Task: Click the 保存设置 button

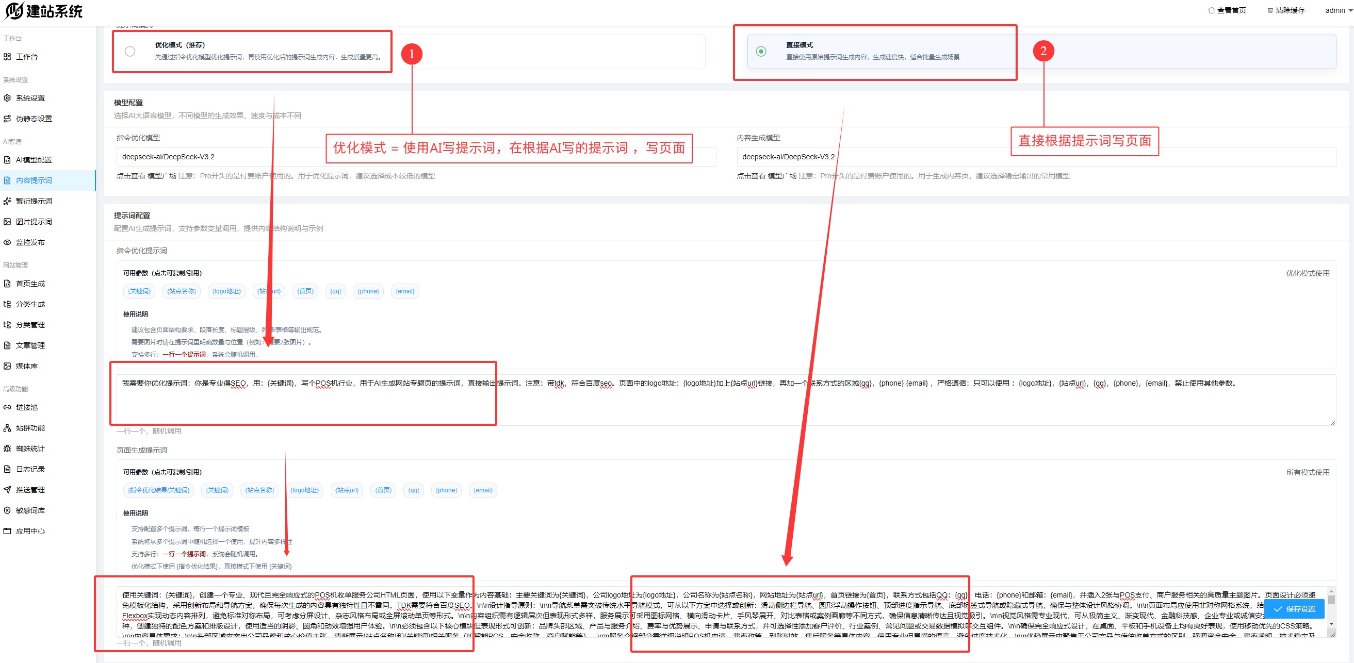Action: pyautogui.click(x=1294, y=609)
